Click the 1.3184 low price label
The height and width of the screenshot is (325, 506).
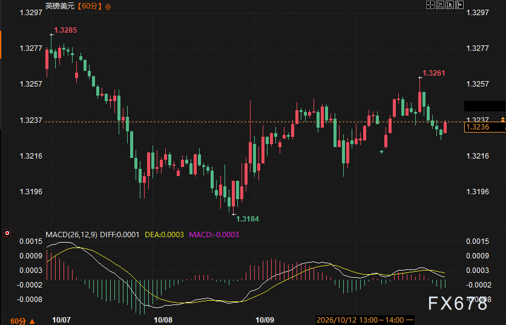[248, 219]
